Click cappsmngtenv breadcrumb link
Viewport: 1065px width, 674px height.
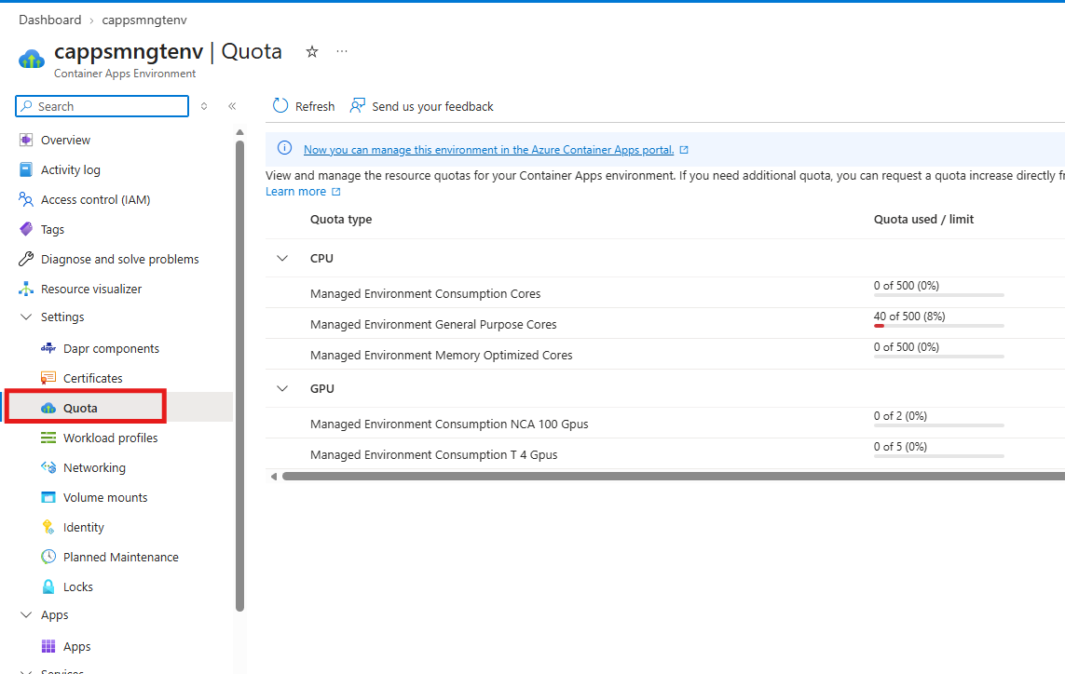click(144, 20)
